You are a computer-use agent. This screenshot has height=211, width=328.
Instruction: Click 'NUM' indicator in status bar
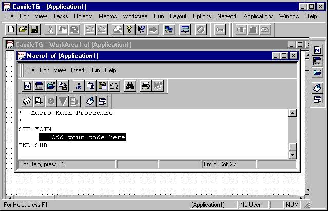[x=292, y=205]
